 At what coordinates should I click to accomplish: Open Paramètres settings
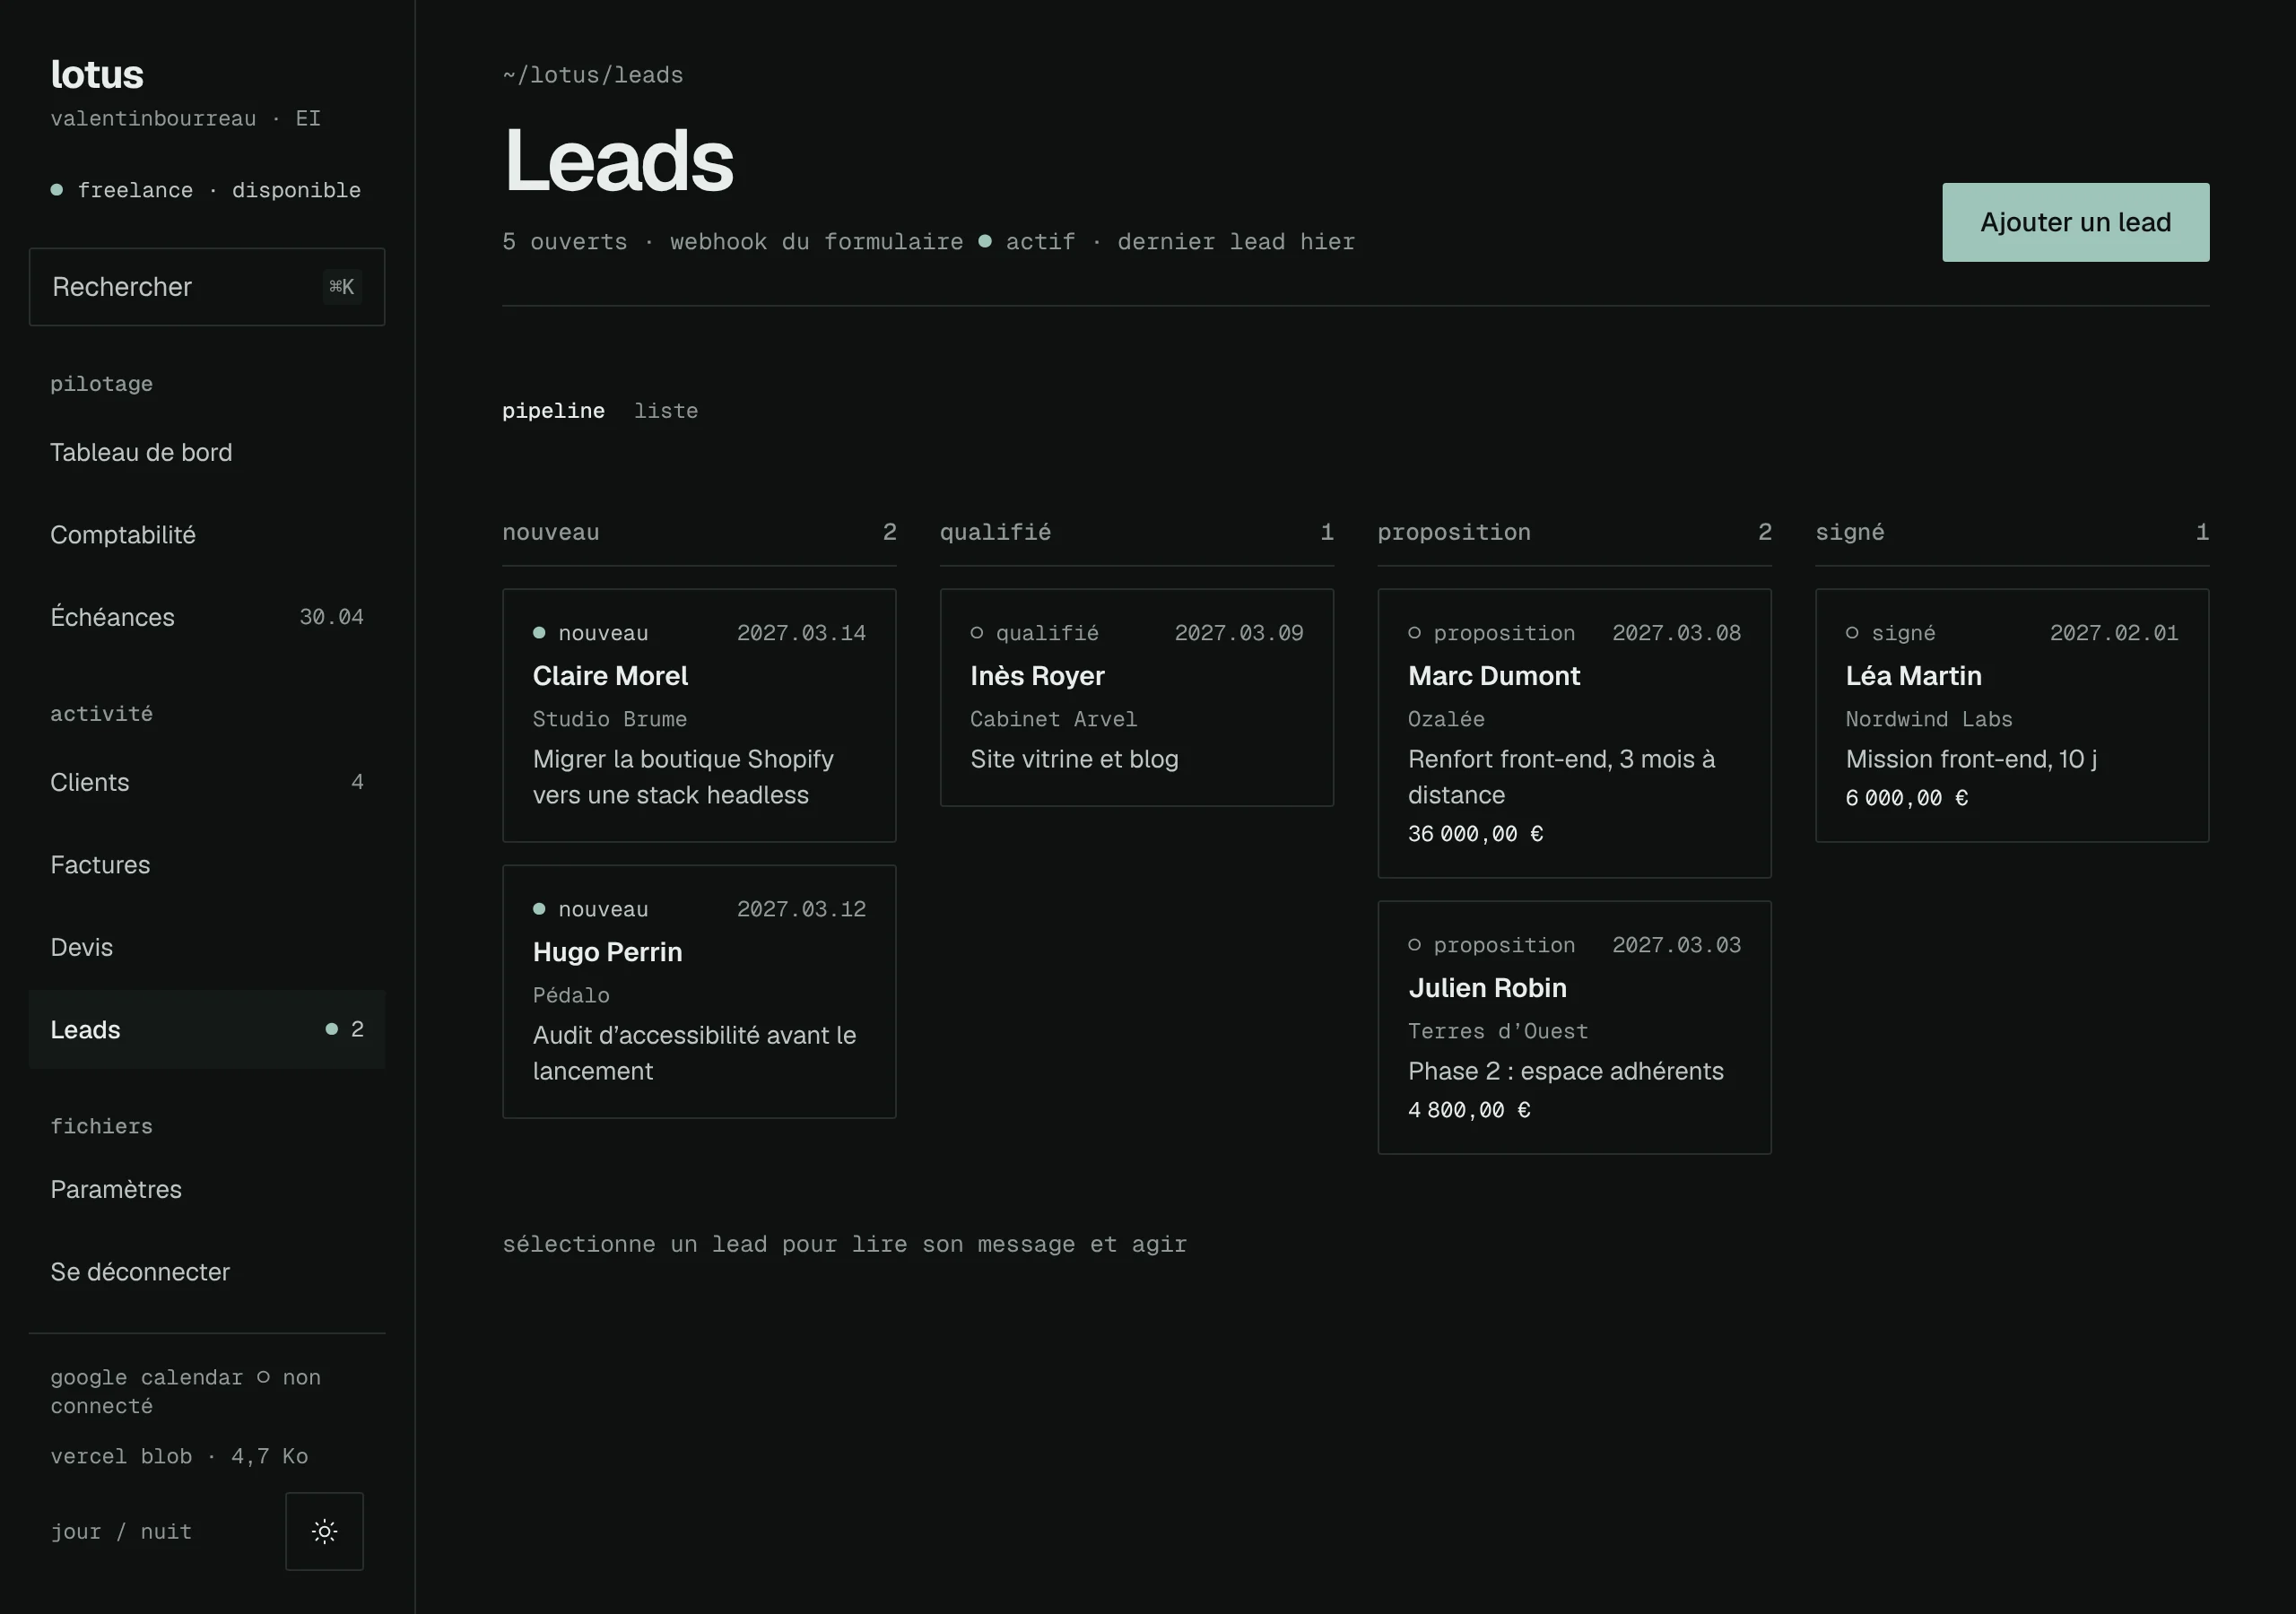207,1189
